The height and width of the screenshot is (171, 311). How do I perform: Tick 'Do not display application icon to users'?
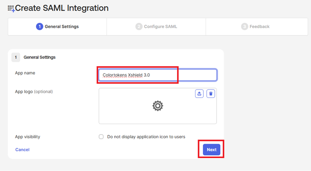pyautogui.click(x=101, y=137)
